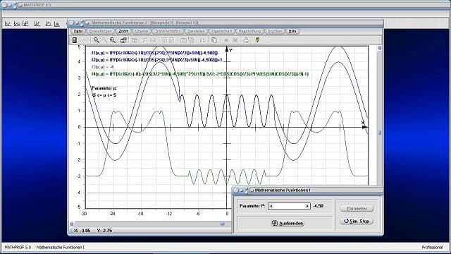The image size is (451, 254).
Task: Click the second main toolbar icon with looped curve
Action: (x=17, y=24)
